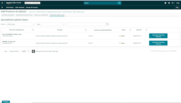This screenshot has height=103, width=181.
Task: Click Add a single product link
Action: pyautogui.click(x=79, y=12)
